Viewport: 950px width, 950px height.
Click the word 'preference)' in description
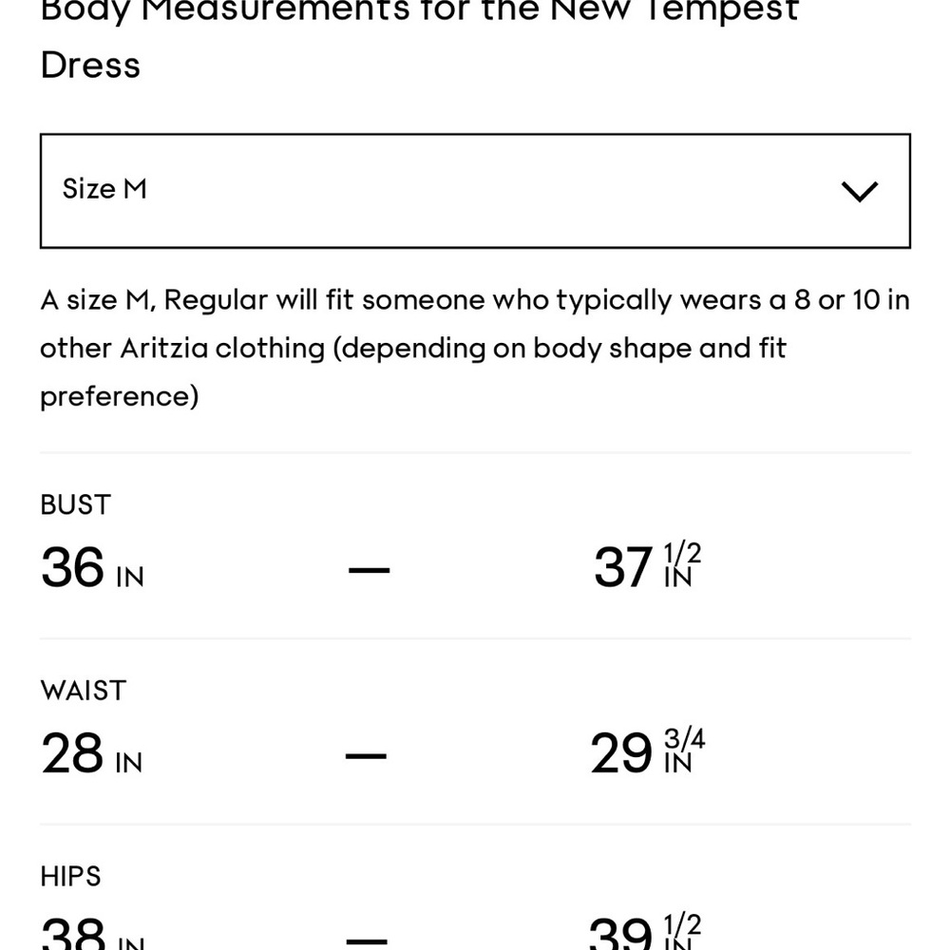click(120, 397)
